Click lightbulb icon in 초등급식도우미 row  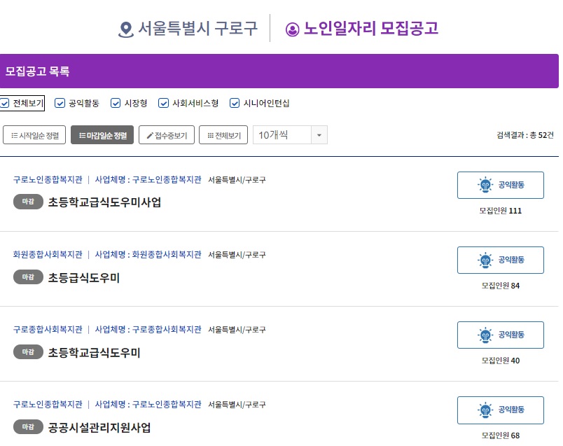click(x=485, y=260)
